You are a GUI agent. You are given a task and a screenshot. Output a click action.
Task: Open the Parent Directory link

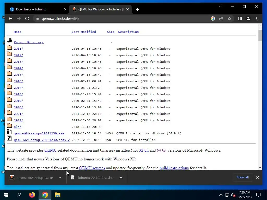29,42
